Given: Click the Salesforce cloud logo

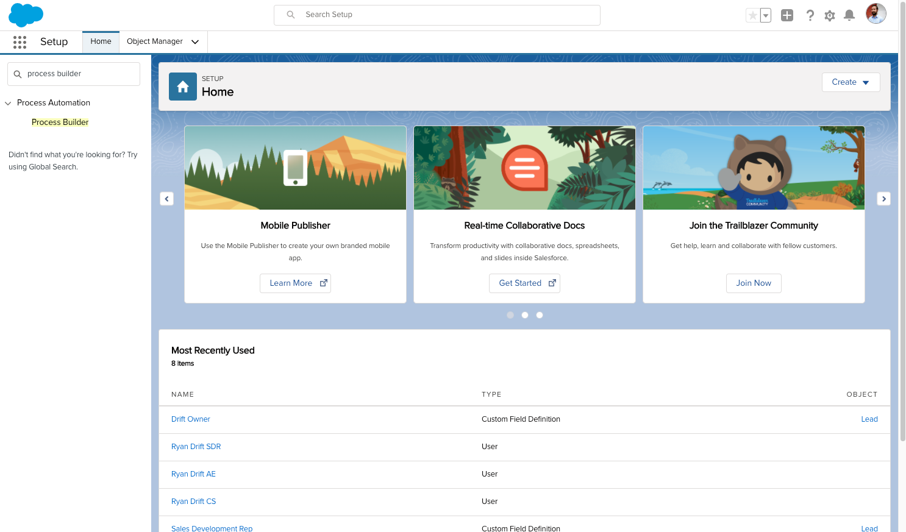Looking at the screenshot, I should click(x=26, y=15).
